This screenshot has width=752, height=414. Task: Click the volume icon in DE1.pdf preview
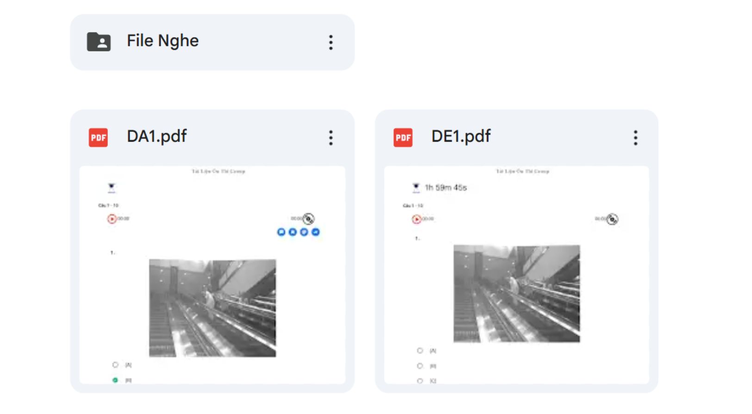tap(613, 219)
